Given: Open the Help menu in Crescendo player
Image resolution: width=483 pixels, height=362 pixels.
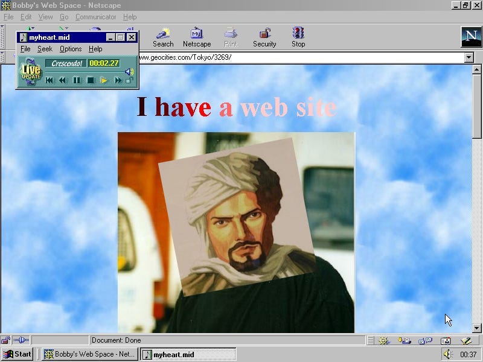Looking at the screenshot, I should pyautogui.click(x=95, y=49).
